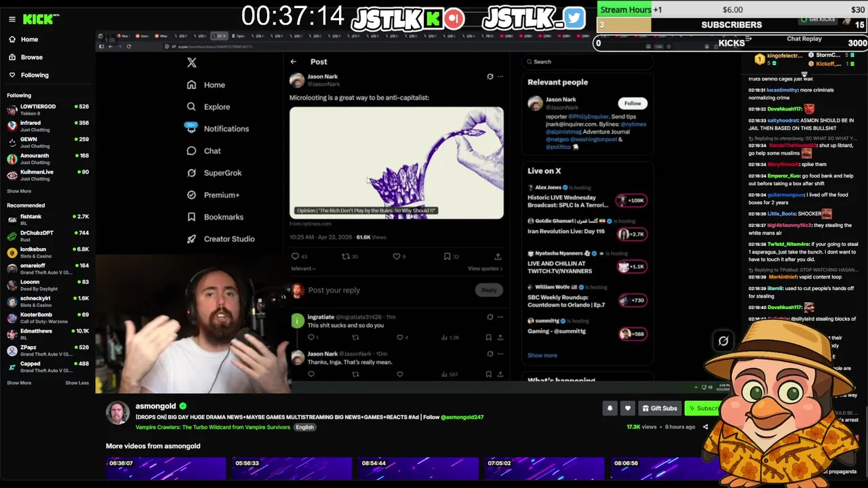
Task: Bookmark ingratiate's reply
Action: tap(488, 337)
